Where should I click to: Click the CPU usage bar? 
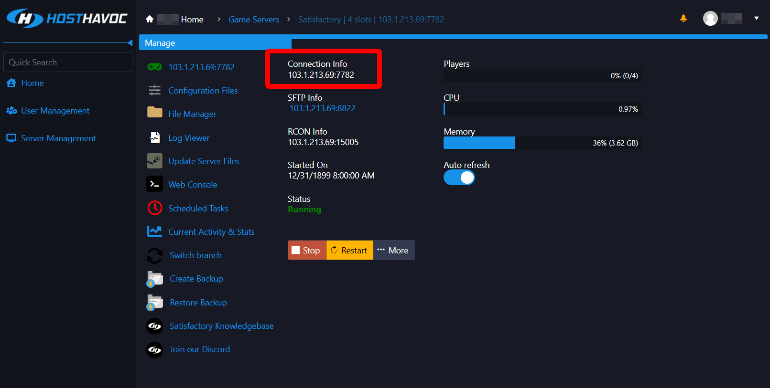[542, 109]
